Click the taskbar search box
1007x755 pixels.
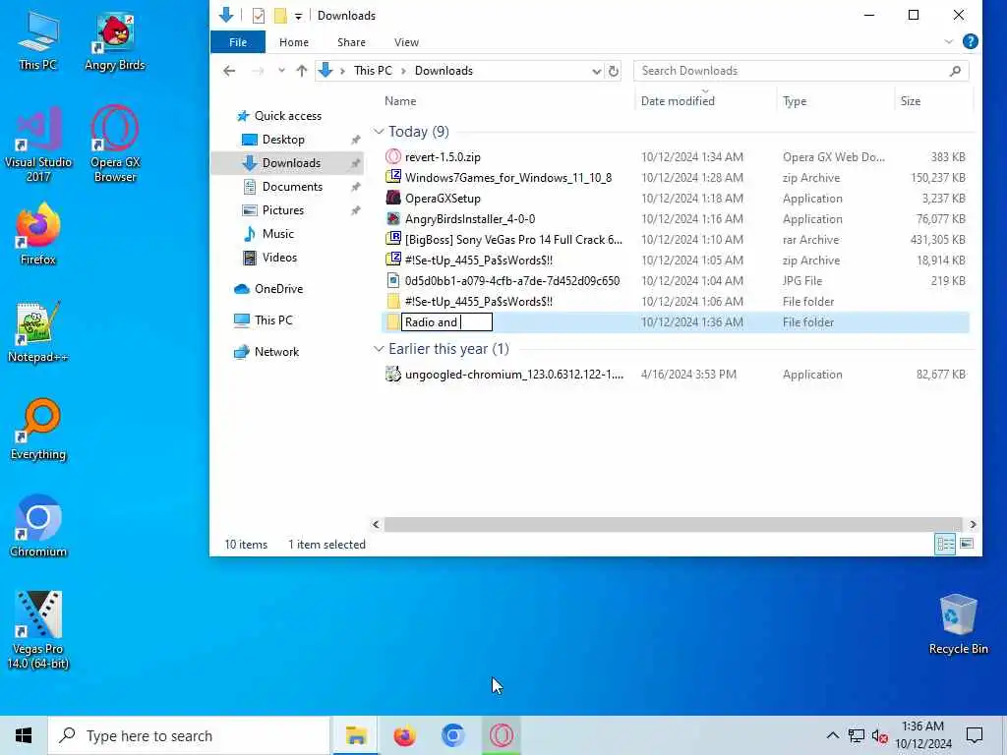click(x=189, y=735)
